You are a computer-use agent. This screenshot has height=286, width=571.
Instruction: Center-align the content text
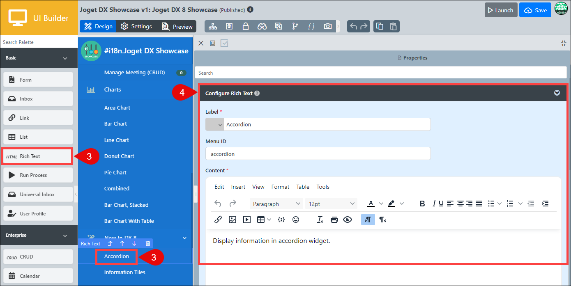[460, 204]
